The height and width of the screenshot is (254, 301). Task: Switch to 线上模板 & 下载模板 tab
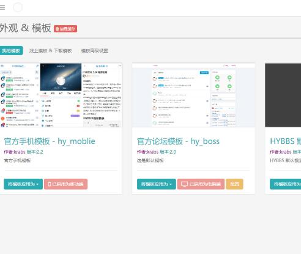50,51
